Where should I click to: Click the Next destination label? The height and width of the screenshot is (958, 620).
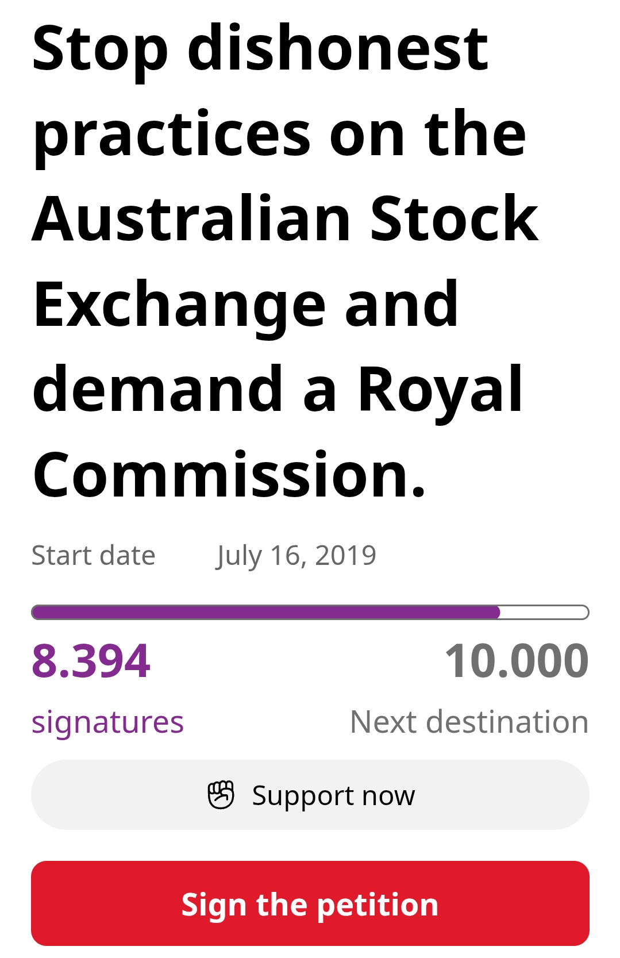[x=469, y=722]
